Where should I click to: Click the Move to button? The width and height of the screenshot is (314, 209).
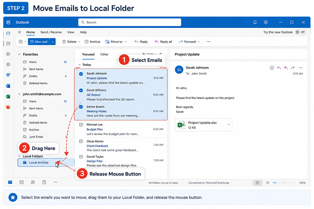[114, 41]
